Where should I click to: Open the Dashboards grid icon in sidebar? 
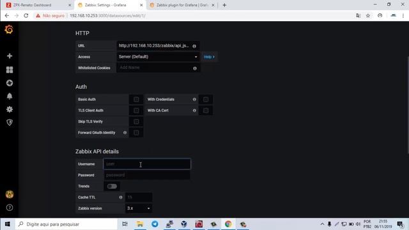(10, 70)
